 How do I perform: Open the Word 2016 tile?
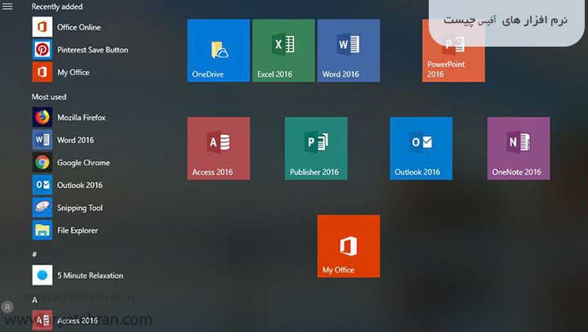349,51
